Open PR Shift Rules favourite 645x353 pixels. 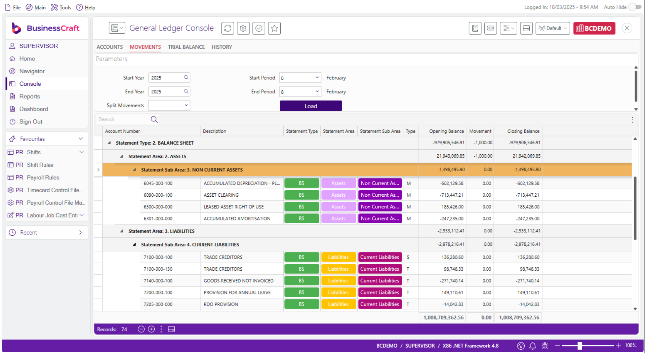[46, 165]
